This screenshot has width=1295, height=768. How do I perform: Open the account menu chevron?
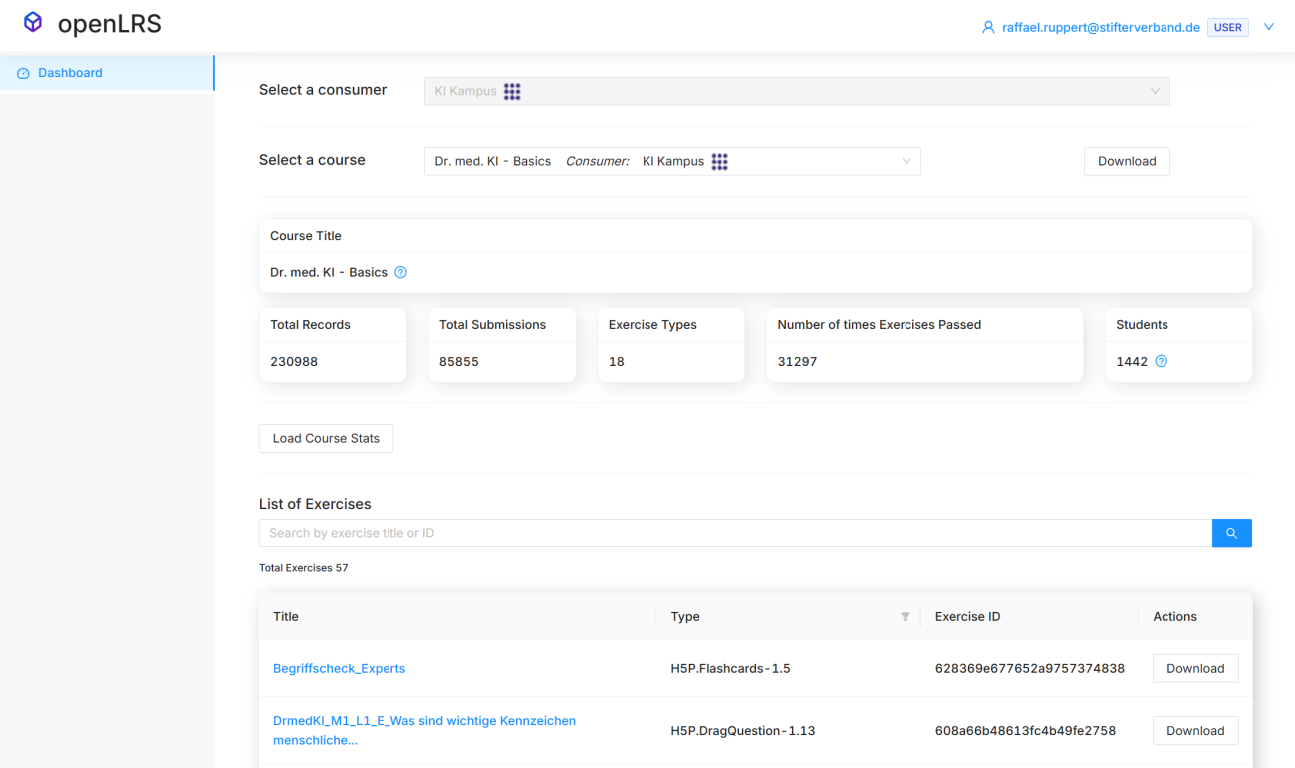click(x=1268, y=28)
